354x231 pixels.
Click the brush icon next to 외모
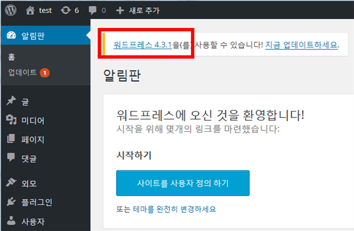click(x=11, y=182)
